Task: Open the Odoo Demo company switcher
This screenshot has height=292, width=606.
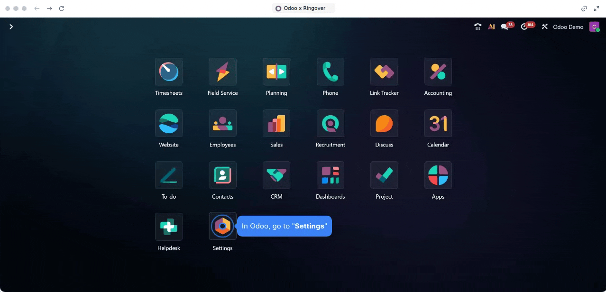Action: 568,27
